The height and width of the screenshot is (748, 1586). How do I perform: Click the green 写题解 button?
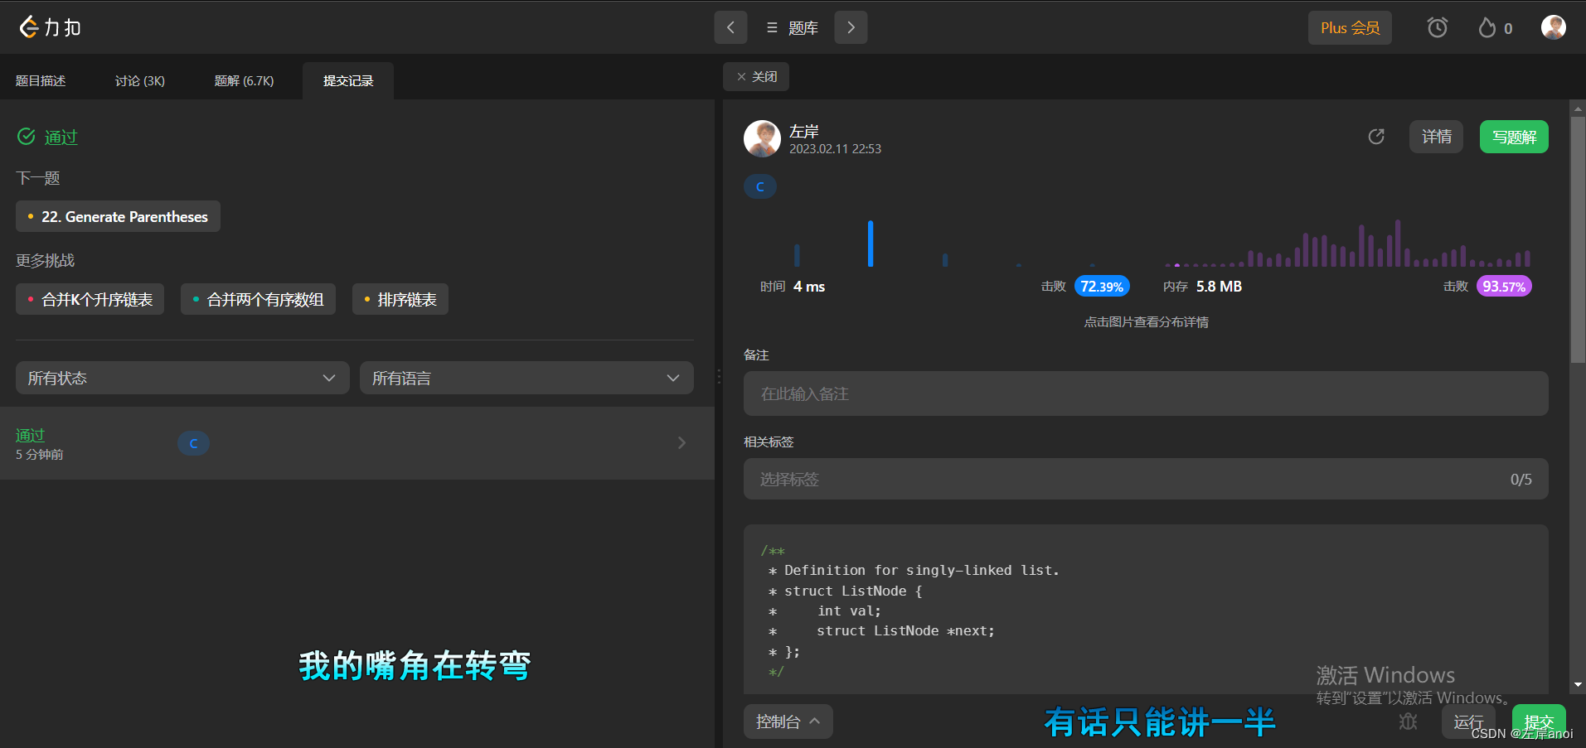(x=1514, y=137)
